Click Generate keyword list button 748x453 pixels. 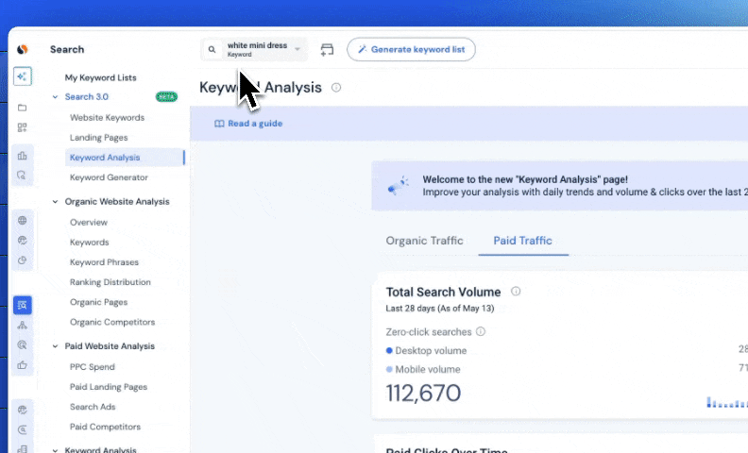pyautogui.click(x=411, y=49)
